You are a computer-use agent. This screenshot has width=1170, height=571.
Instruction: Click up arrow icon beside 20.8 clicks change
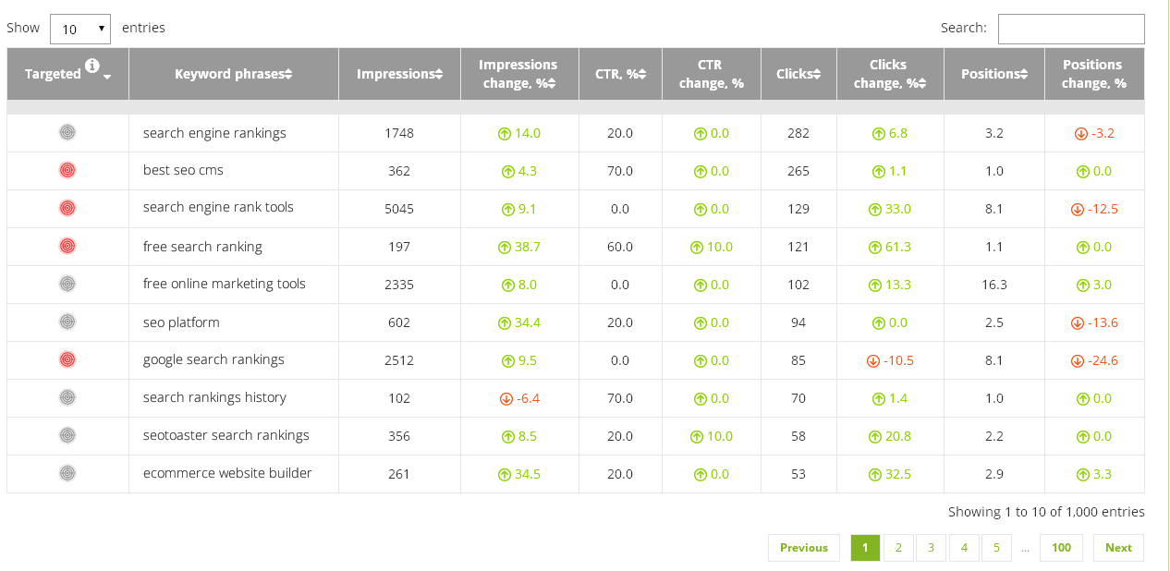point(874,437)
